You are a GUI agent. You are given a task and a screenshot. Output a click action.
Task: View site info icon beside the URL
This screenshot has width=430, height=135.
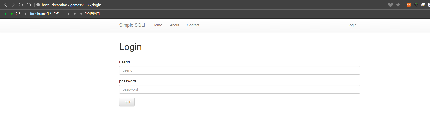[x=38, y=5]
